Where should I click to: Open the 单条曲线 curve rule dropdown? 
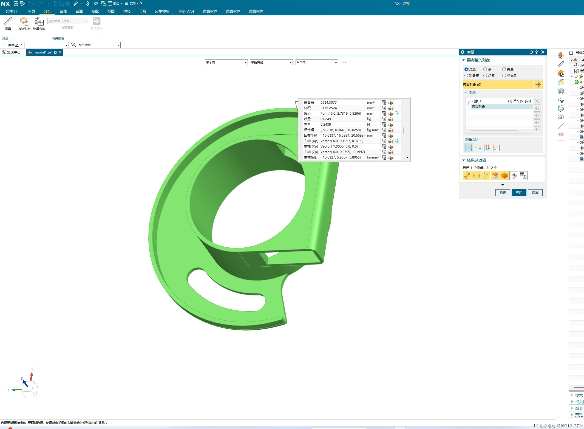tap(271, 62)
